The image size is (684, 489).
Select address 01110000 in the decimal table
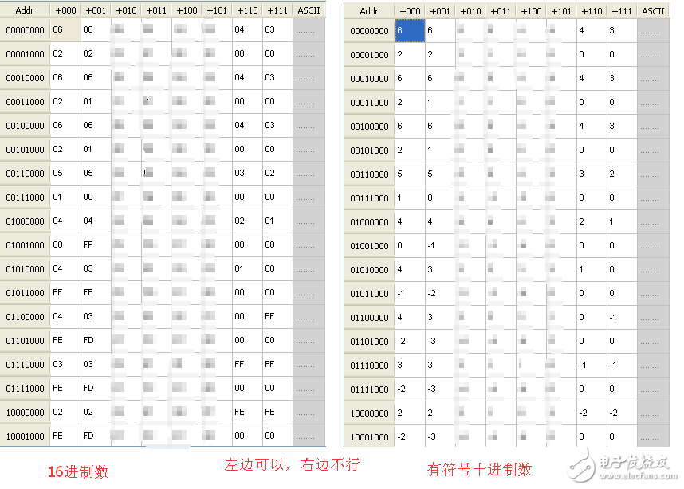pyautogui.click(x=369, y=366)
